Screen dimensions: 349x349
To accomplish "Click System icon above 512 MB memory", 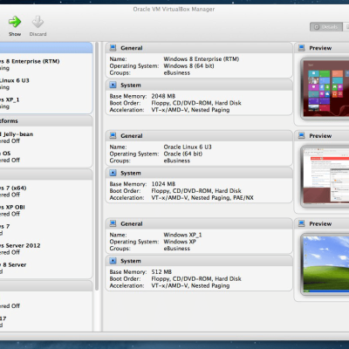I will (113, 261).
